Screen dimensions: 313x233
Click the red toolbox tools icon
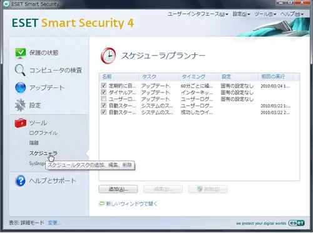(21, 123)
